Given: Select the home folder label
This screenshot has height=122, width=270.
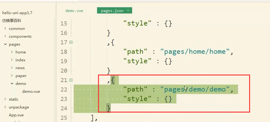Looking at the screenshot, I should click(x=21, y=52).
